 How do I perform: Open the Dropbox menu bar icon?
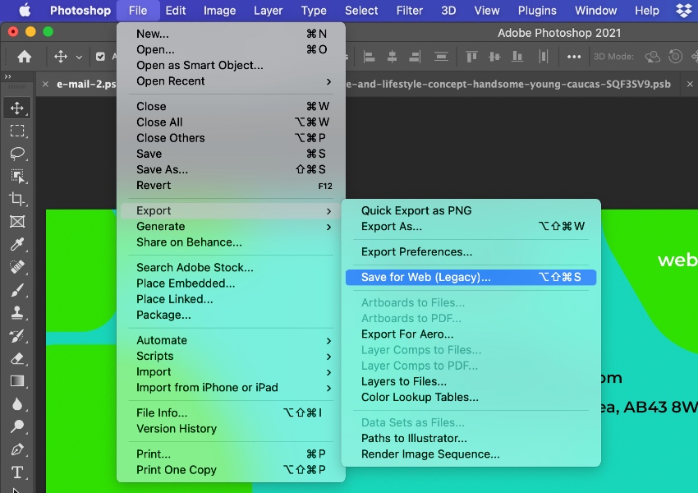click(683, 11)
